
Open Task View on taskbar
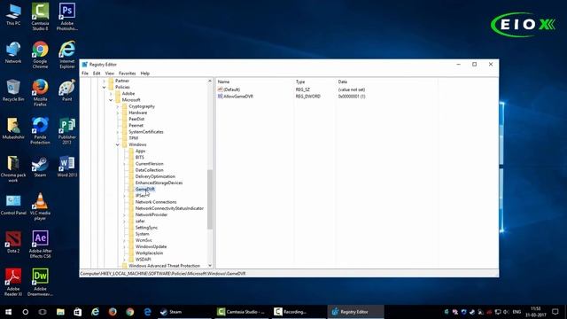click(43, 312)
